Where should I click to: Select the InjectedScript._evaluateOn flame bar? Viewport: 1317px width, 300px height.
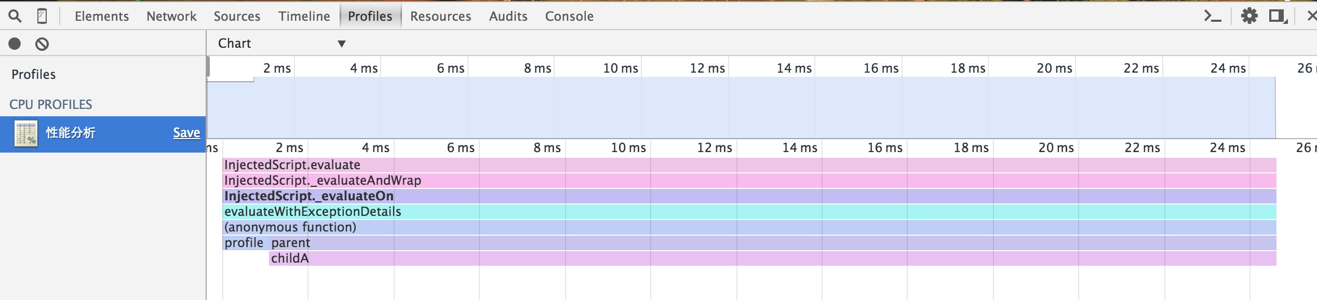749,196
